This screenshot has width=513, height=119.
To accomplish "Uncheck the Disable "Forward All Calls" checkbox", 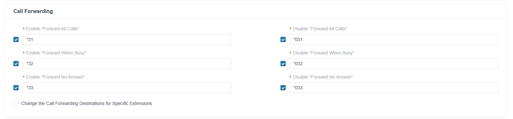I will (283, 39).
